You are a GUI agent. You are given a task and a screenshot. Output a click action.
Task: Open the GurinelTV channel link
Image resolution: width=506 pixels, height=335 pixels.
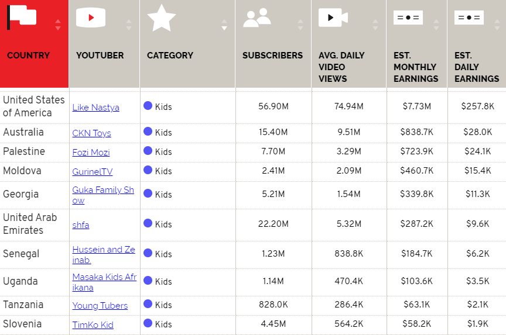point(93,172)
